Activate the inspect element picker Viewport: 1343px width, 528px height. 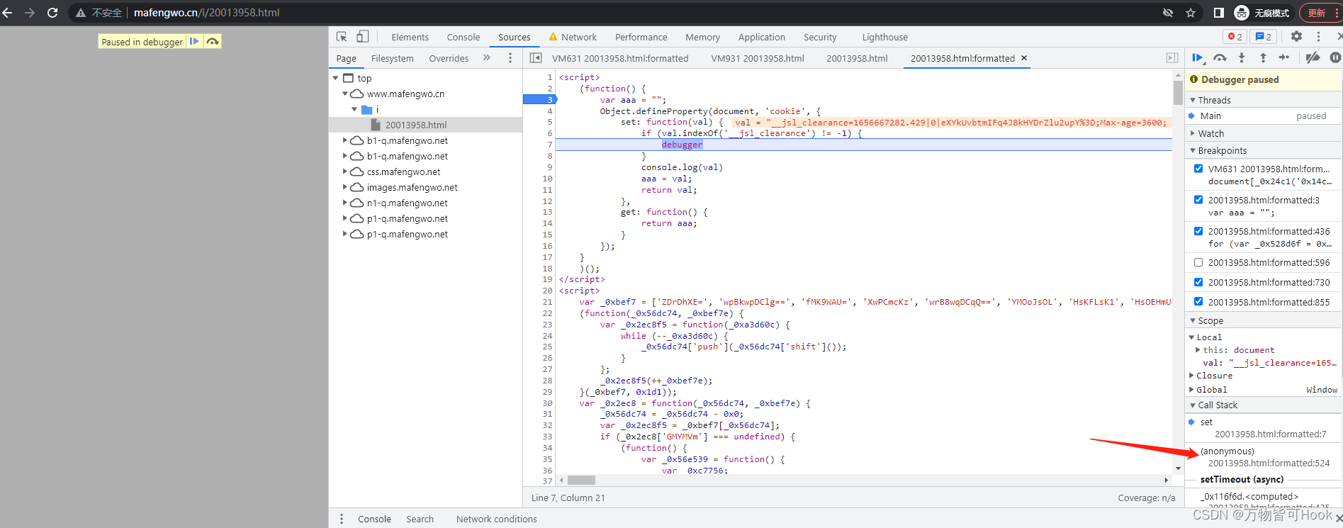point(342,37)
